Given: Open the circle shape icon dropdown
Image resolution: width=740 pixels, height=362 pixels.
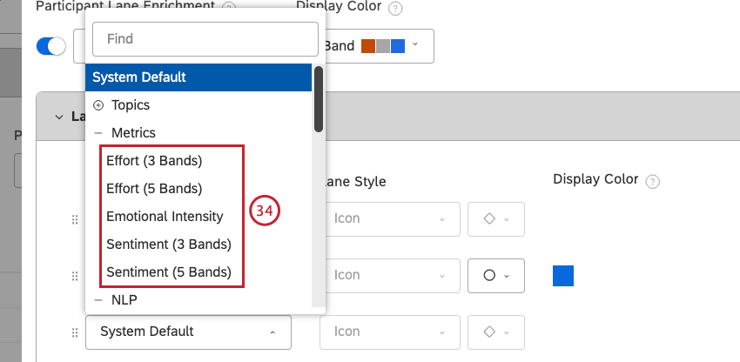Looking at the screenshot, I should pos(495,275).
